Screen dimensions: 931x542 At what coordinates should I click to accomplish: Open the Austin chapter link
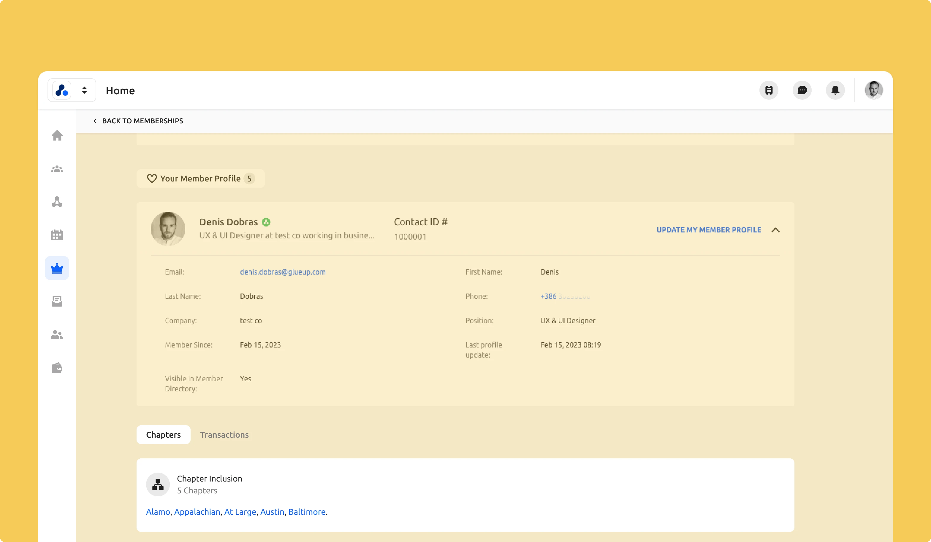pos(272,512)
